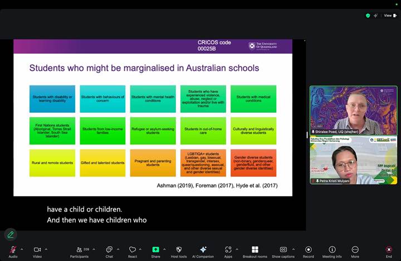Image resolution: width=401 pixels, height=261 pixels.
Task: Launch the AI Companion
Action: click(203, 250)
